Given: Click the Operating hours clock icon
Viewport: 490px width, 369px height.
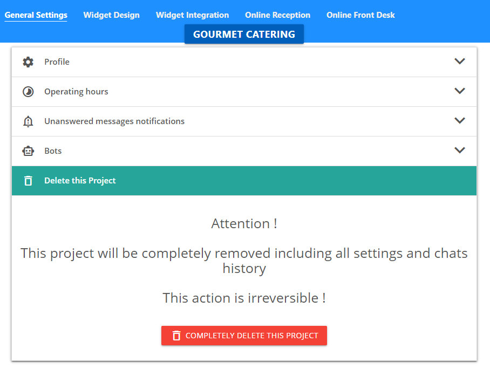Looking at the screenshot, I should pos(28,92).
